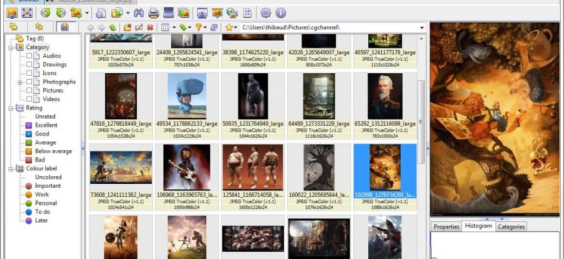Image resolution: width=564 pixels, height=259 pixels.
Task: Rotate the image right (clockwise)
Action: point(61,14)
